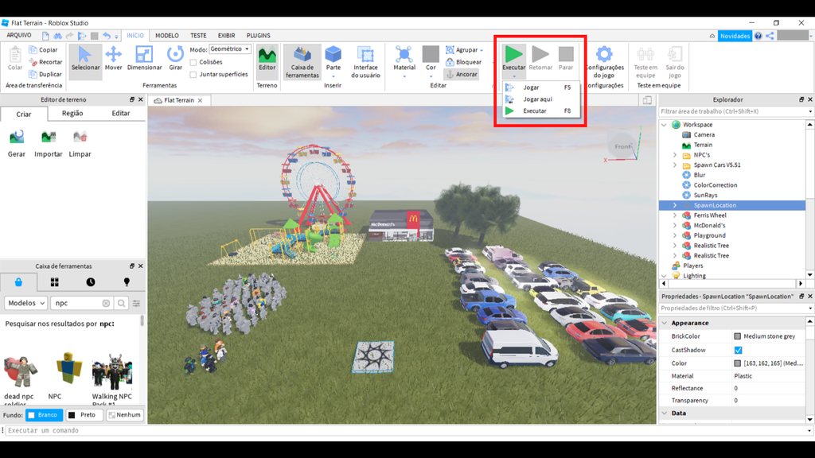Click the Ancorar anchor tool
The height and width of the screenshot is (458, 815).
(462, 74)
